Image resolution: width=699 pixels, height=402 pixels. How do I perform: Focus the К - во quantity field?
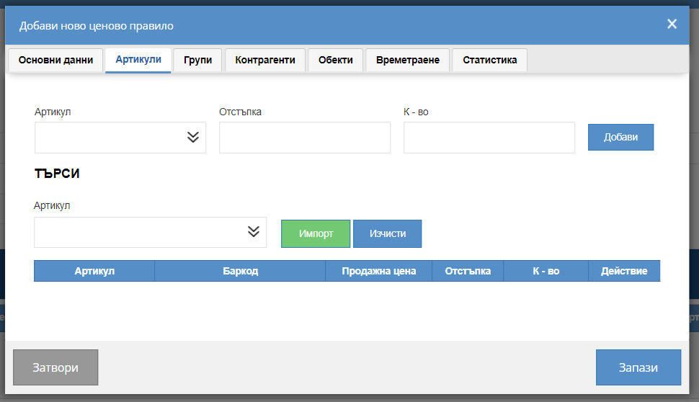tap(489, 138)
